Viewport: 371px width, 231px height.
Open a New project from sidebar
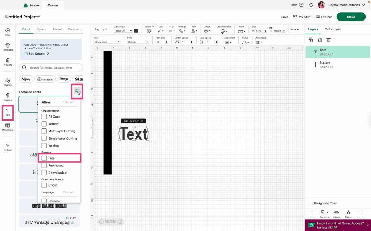8,32
